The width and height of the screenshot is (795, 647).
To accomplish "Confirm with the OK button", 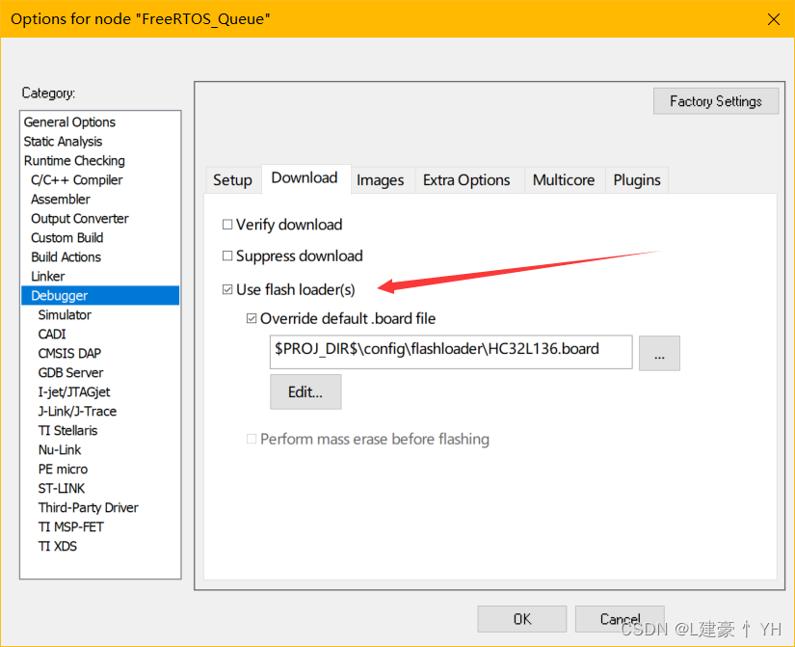I will (522, 619).
